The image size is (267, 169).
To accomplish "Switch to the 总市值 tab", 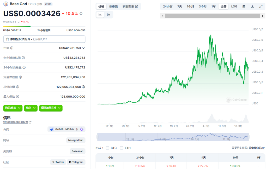I will [113, 7].
